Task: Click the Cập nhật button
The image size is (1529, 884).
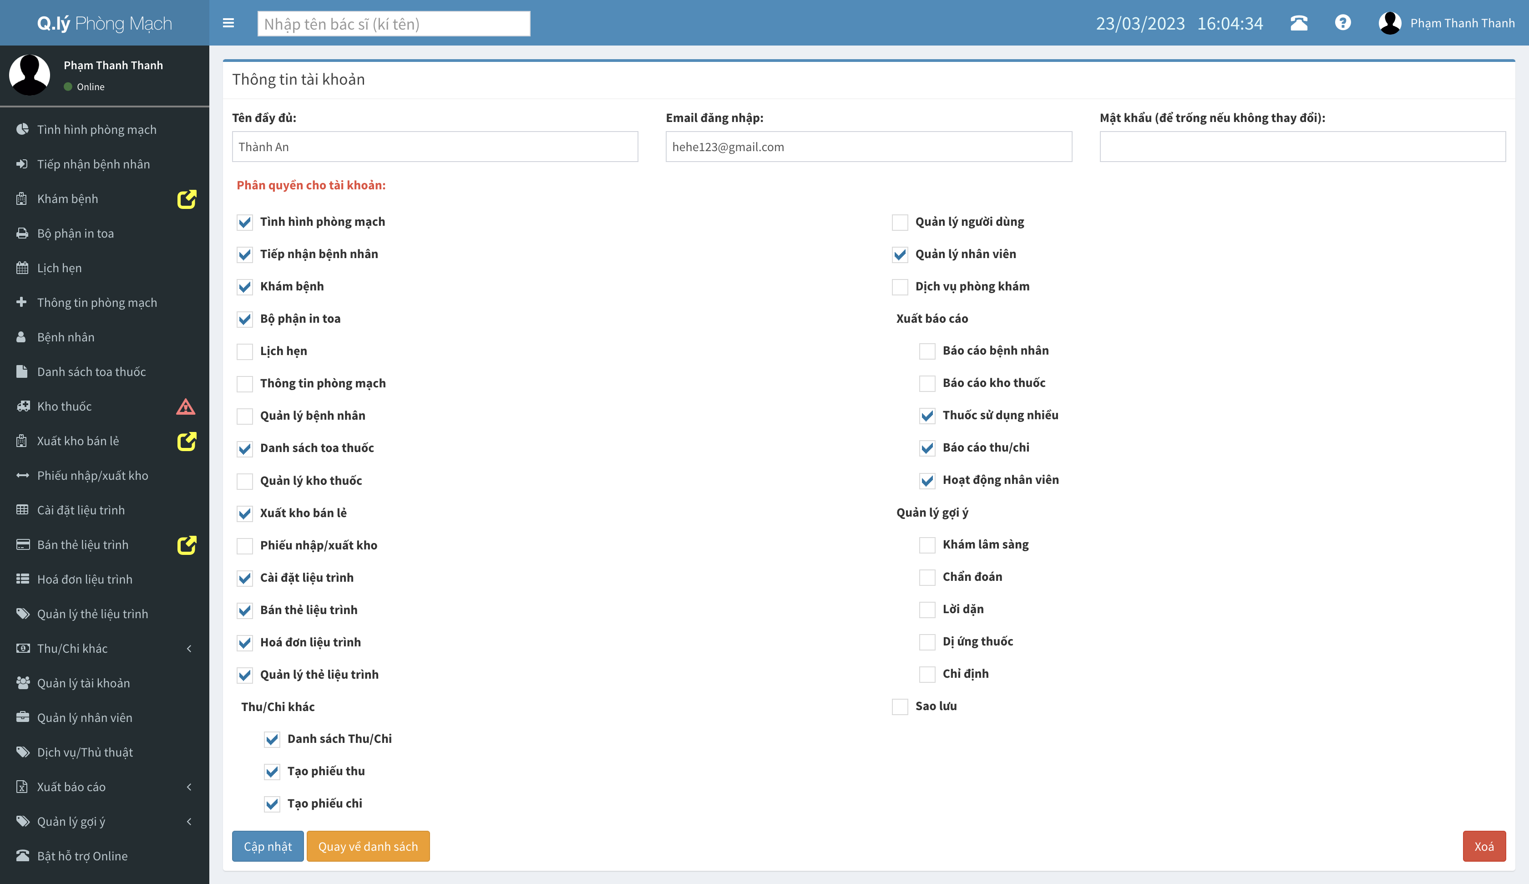Action: (x=268, y=846)
